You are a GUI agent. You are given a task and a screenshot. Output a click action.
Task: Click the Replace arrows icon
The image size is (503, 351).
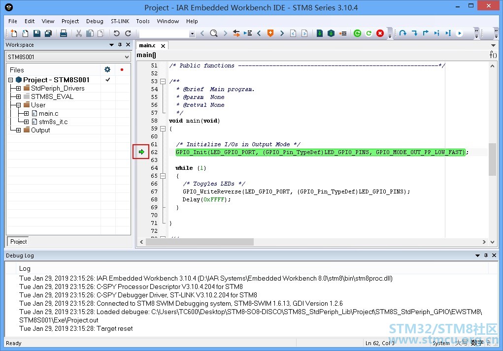click(236, 33)
